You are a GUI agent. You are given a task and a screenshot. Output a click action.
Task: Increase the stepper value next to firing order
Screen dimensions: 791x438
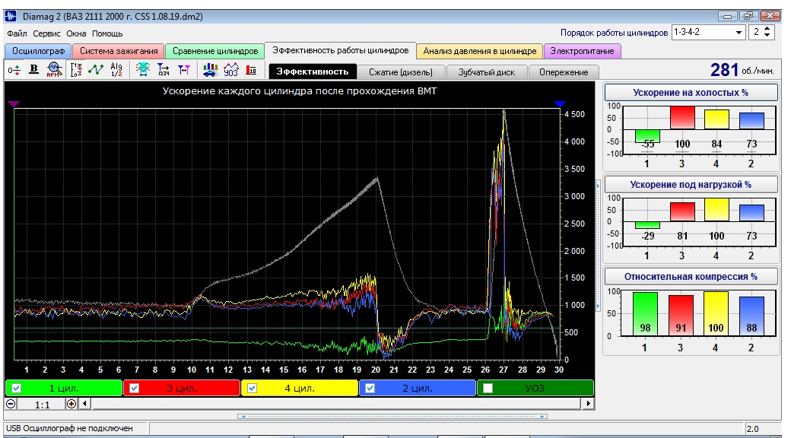pyautogui.click(x=767, y=29)
